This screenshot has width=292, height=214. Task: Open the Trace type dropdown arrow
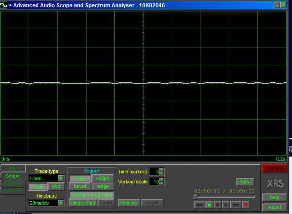(x=61, y=178)
